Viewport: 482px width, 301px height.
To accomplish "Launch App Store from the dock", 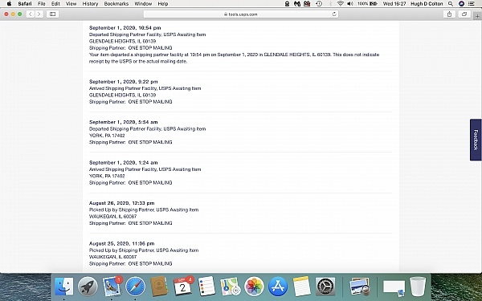I will tap(278, 287).
